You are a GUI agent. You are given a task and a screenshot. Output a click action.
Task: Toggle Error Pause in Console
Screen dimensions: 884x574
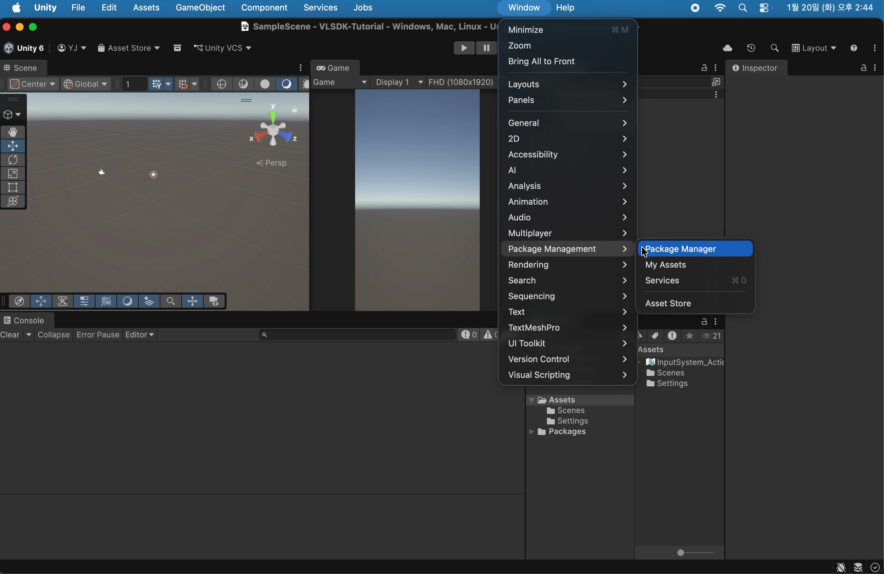(97, 335)
